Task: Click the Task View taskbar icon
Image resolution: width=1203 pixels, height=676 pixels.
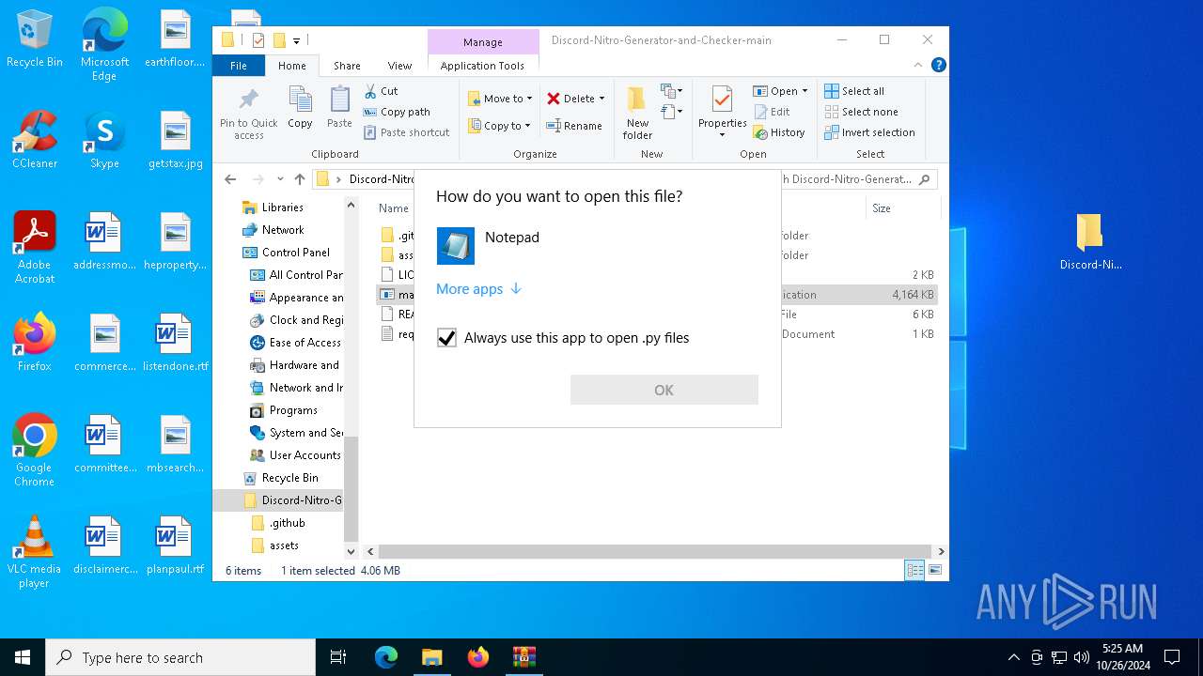Action: [x=338, y=657]
